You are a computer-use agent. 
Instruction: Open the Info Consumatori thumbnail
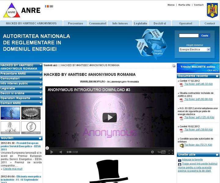pos(31,128)
